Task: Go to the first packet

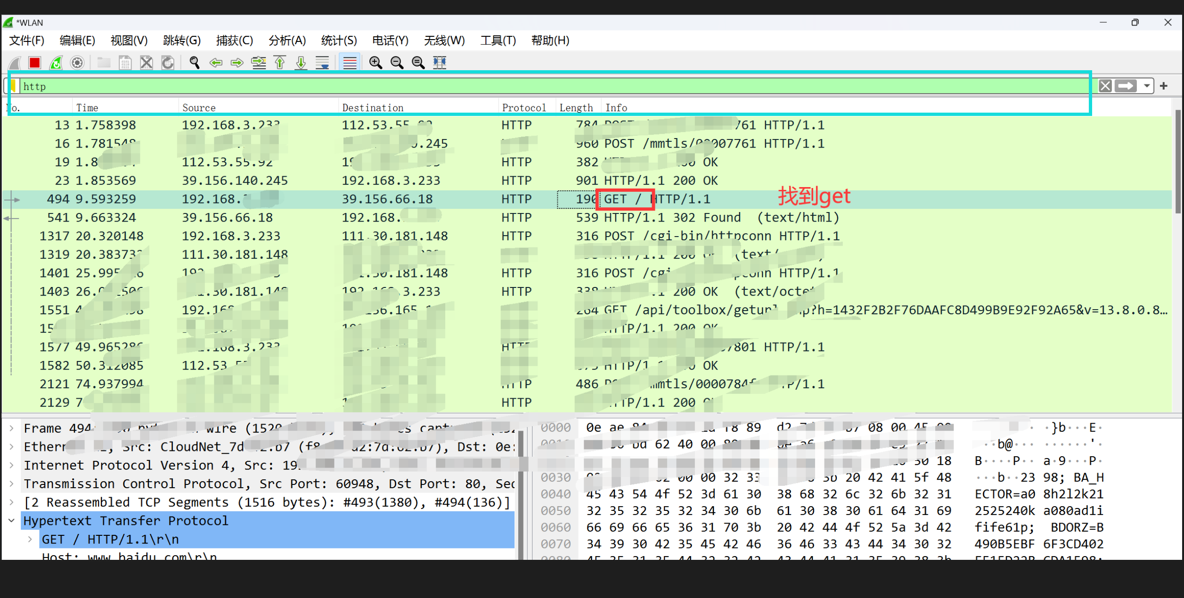Action: tap(280, 62)
